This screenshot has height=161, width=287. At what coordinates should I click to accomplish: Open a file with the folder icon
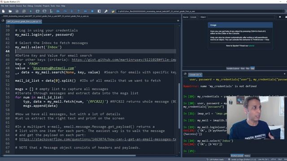[x=10, y=11]
